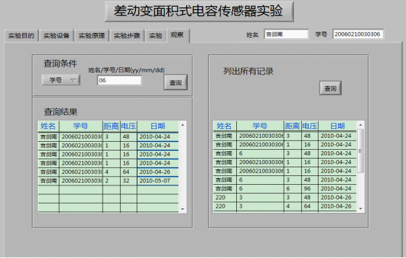Click 姓名 header in 查询结果 table

tap(48, 126)
